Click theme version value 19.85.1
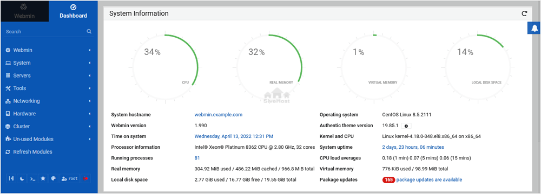The image size is (541, 194). [390, 126]
